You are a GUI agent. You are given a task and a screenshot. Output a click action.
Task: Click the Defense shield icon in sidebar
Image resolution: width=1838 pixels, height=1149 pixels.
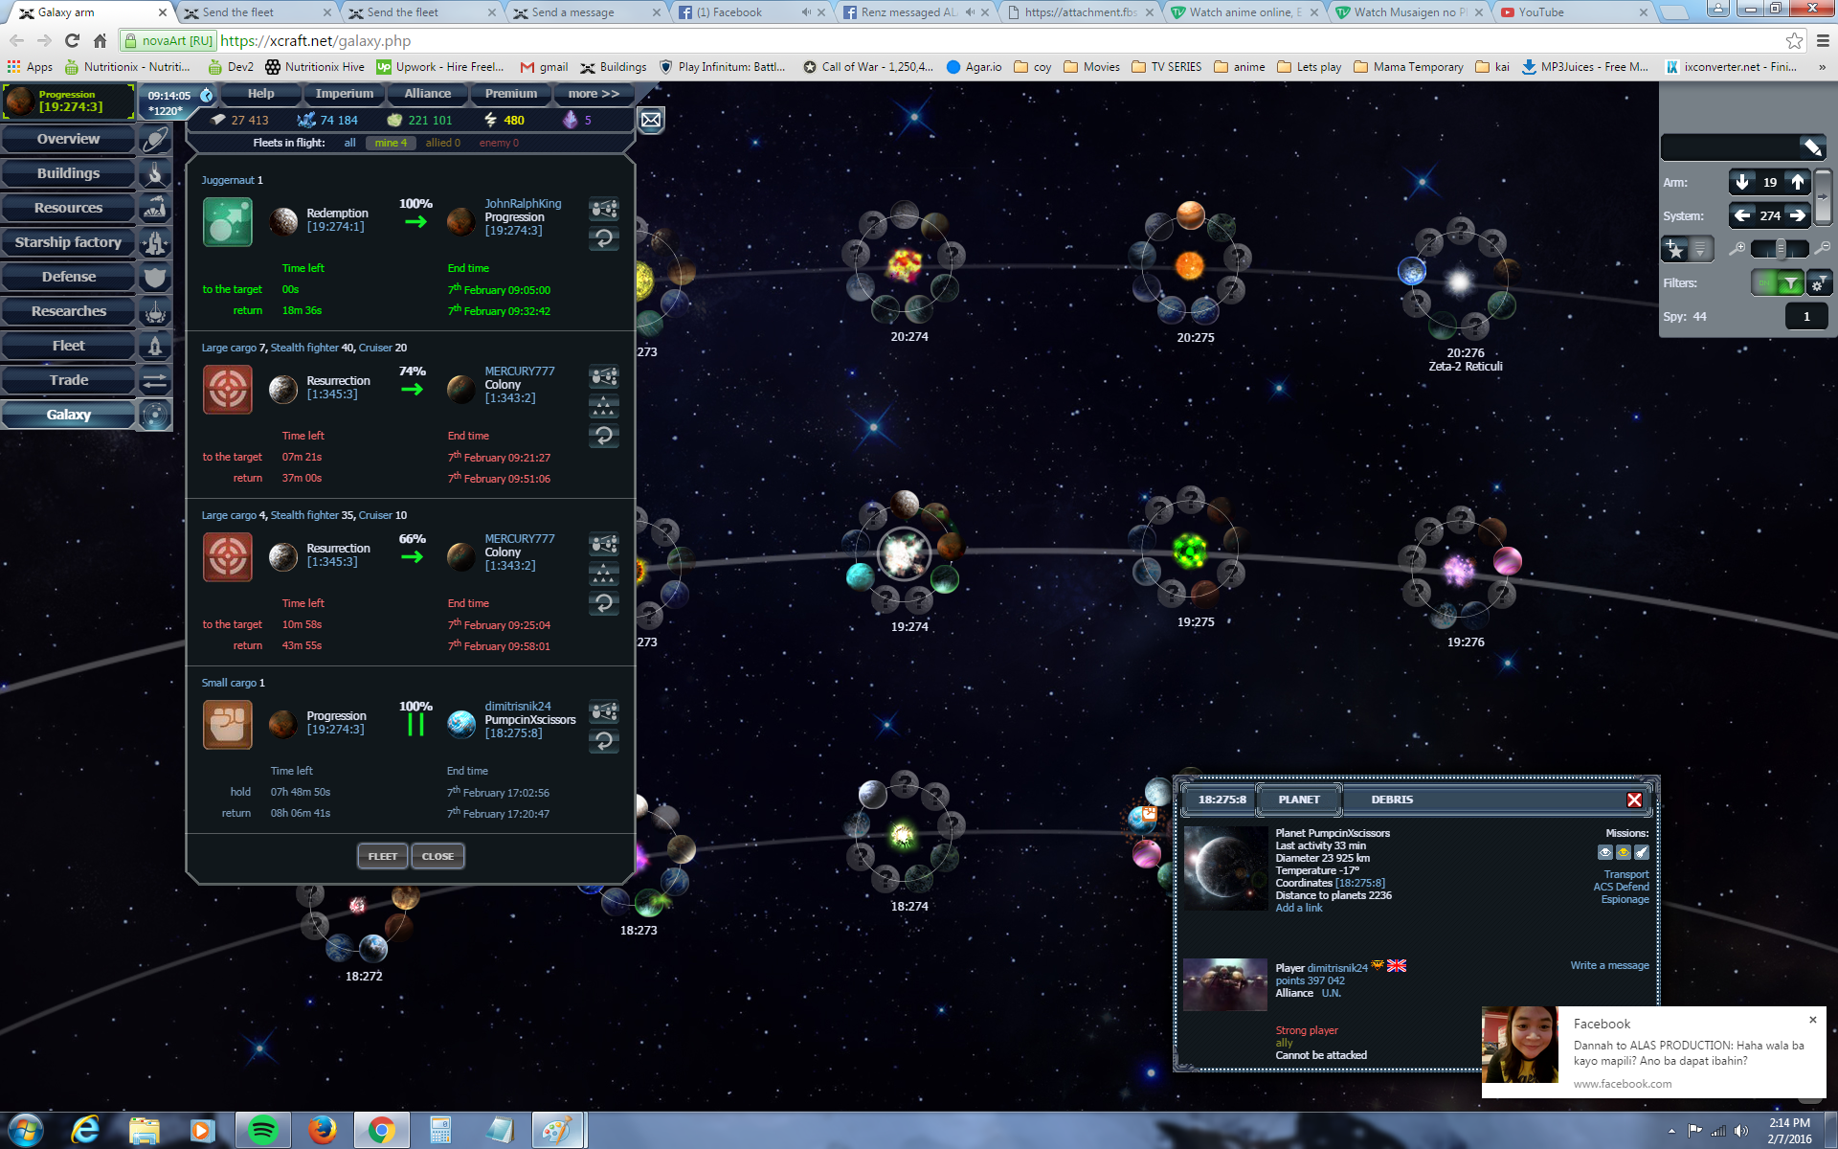(155, 278)
